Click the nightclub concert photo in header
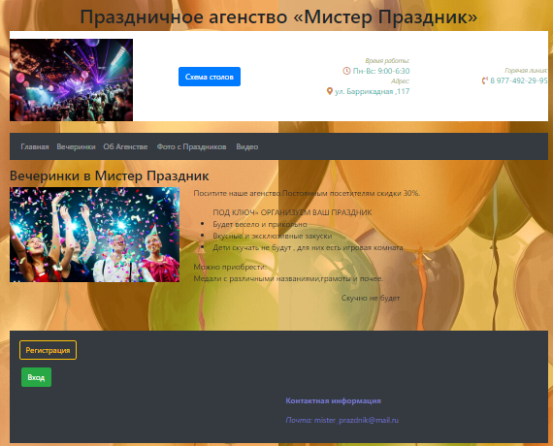The width and height of the screenshot is (553, 446). [71, 80]
